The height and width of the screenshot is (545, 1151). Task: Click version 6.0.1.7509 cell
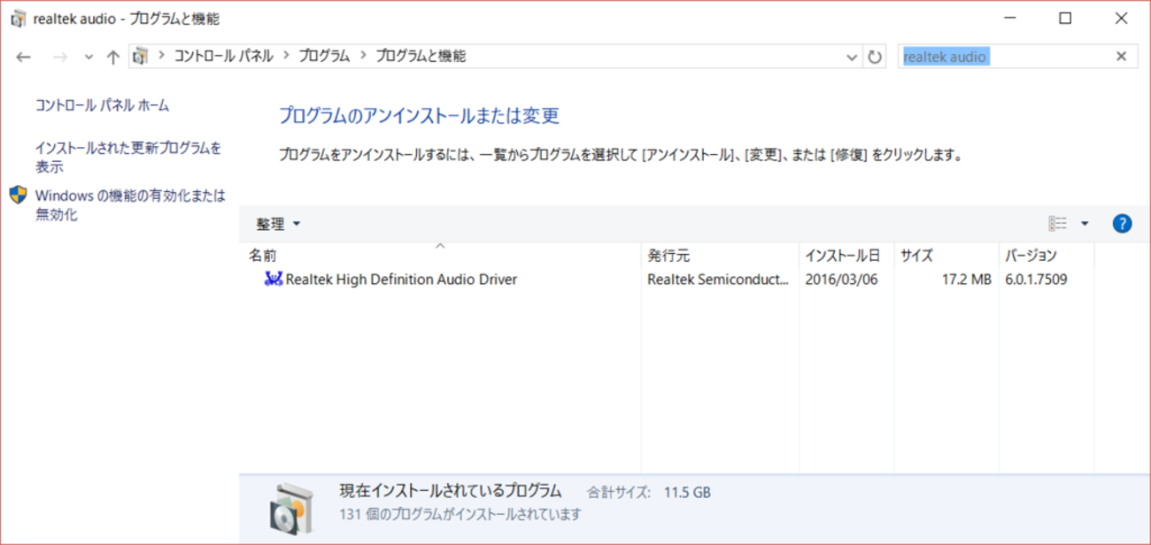pyautogui.click(x=1036, y=280)
